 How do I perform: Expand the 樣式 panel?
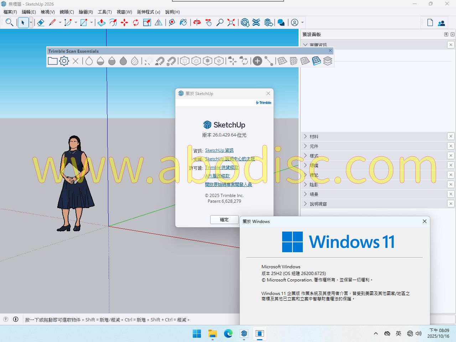(313, 156)
